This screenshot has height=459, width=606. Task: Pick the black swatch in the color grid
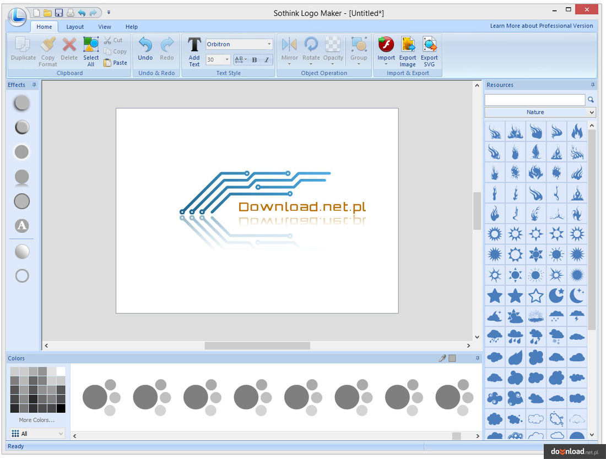[61, 408]
